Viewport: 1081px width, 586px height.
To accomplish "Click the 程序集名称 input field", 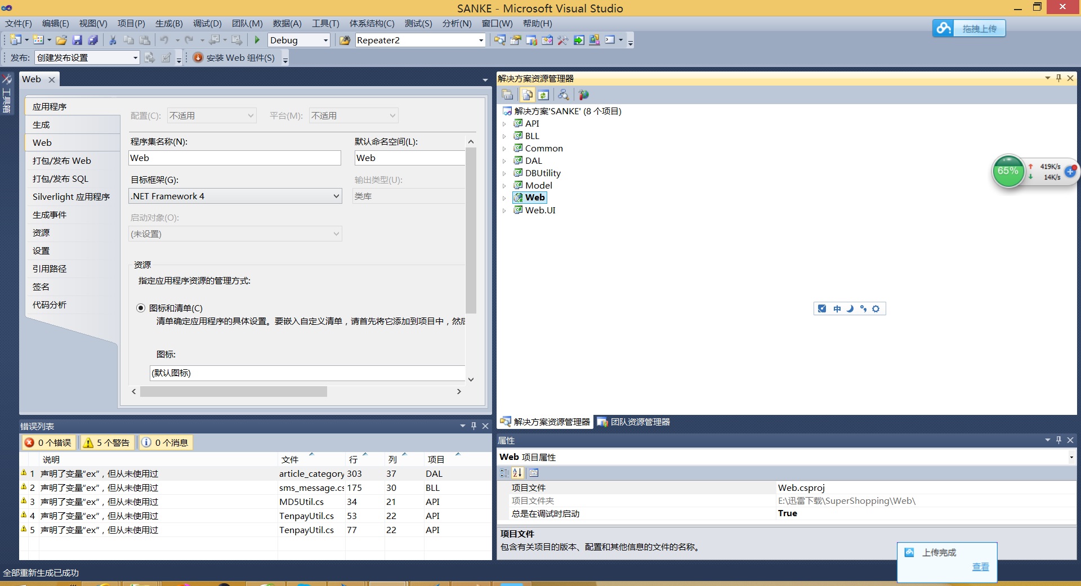I will pyautogui.click(x=235, y=158).
